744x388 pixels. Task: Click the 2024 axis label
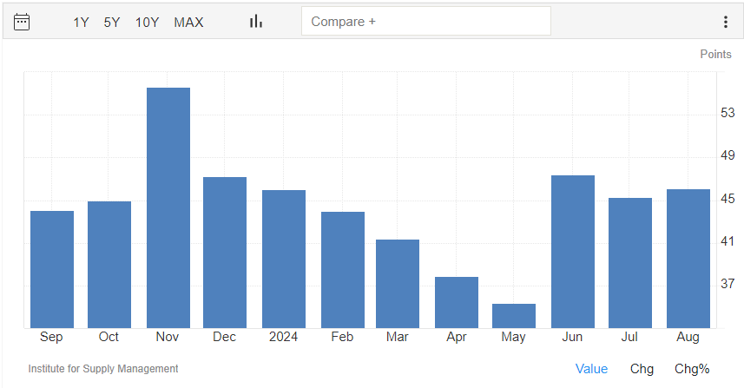pos(283,337)
